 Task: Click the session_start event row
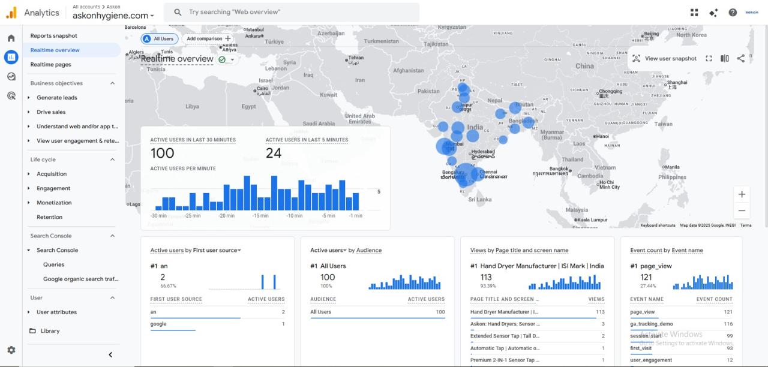tap(681, 336)
